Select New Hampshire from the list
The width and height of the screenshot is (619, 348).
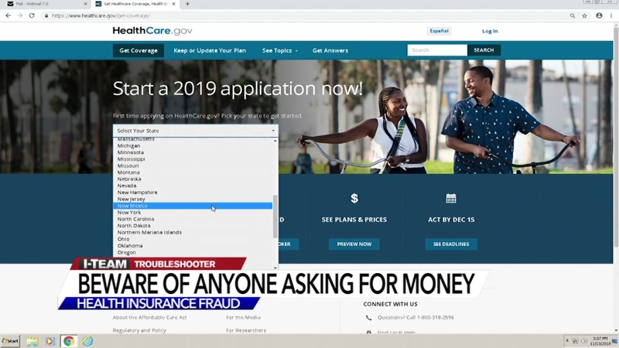pos(138,192)
